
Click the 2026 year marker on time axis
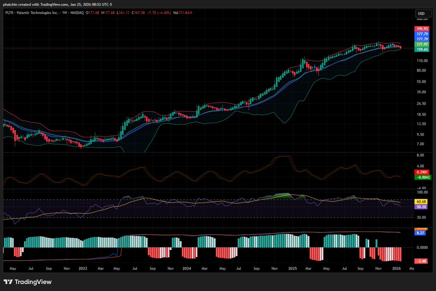396,269
